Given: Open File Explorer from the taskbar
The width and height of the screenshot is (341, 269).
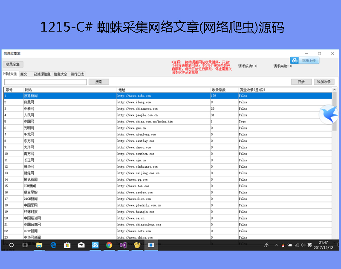Looking at the screenshot, I should pos(39,245).
